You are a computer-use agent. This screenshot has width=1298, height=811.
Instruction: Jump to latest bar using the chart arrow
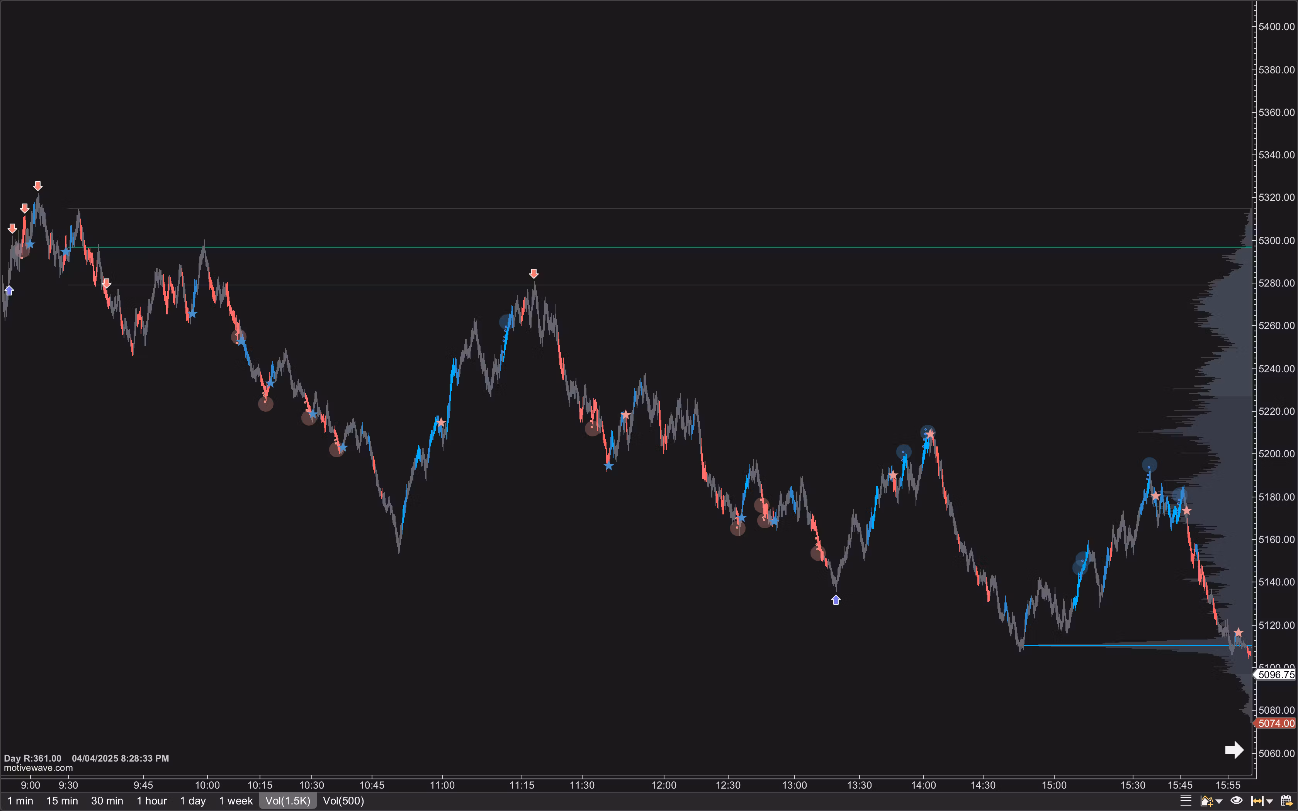click(x=1235, y=750)
